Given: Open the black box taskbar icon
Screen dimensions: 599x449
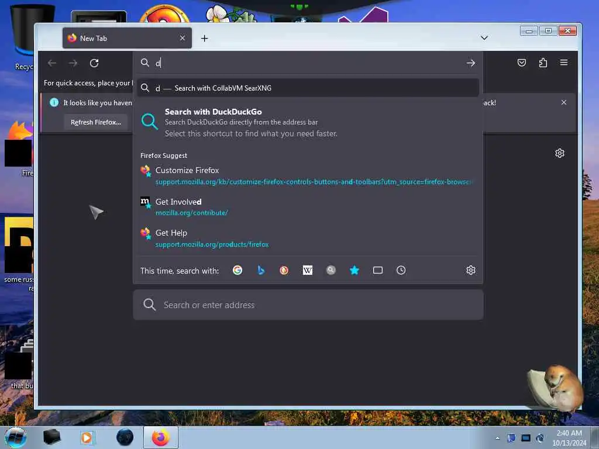Looking at the screenshot, I should coord(51,437).
